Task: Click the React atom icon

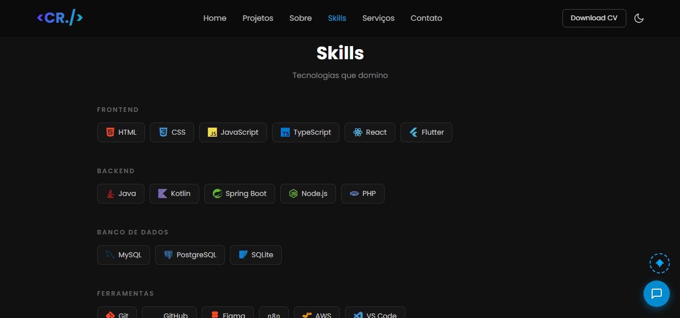Action: pos(358,133)
